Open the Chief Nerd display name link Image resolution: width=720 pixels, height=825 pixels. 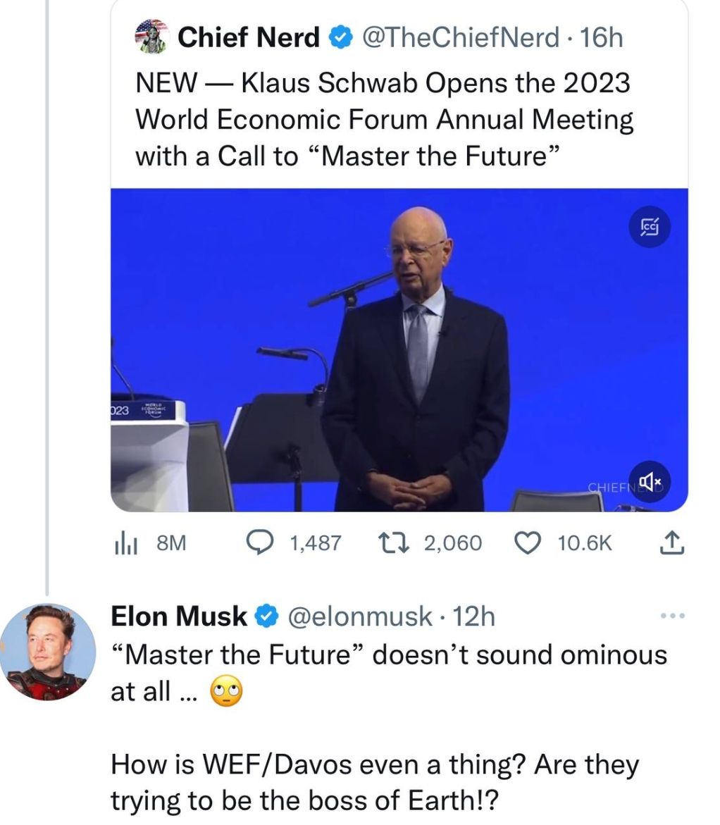249,37
